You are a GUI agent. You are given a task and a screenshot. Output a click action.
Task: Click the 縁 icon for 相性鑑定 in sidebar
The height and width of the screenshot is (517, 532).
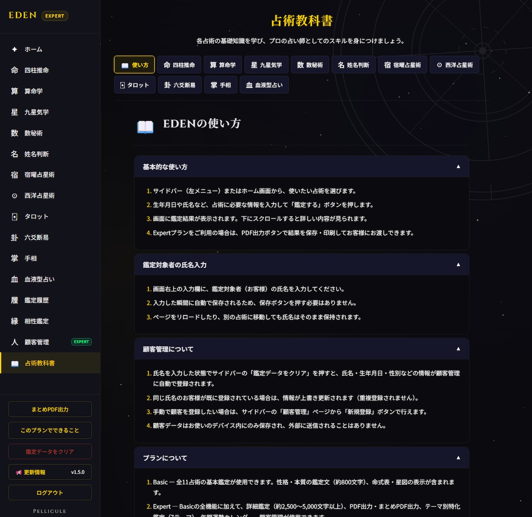click(x=14, y=321)
